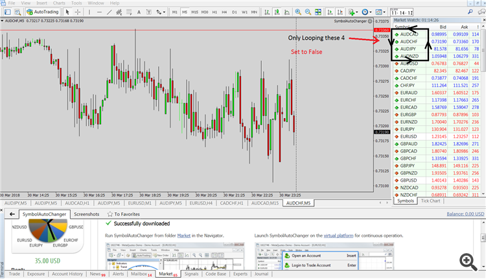Click the Terminal panel vertical scrollbar

point(483,244)
